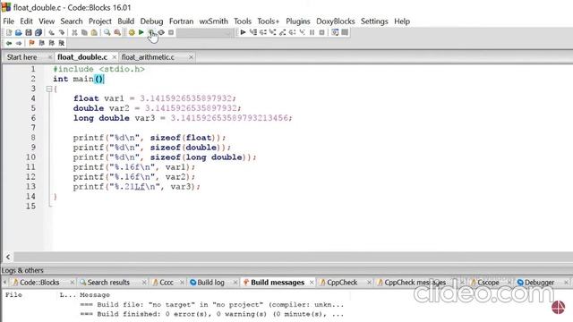Open the DoxyBlocks menu
The height and width of the screenshot is (322, 573).
point(336,21)
